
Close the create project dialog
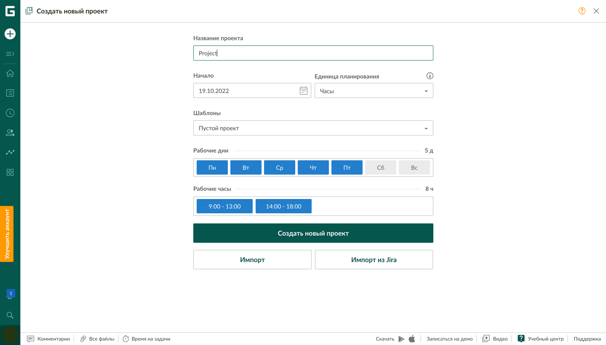(596, 11)
